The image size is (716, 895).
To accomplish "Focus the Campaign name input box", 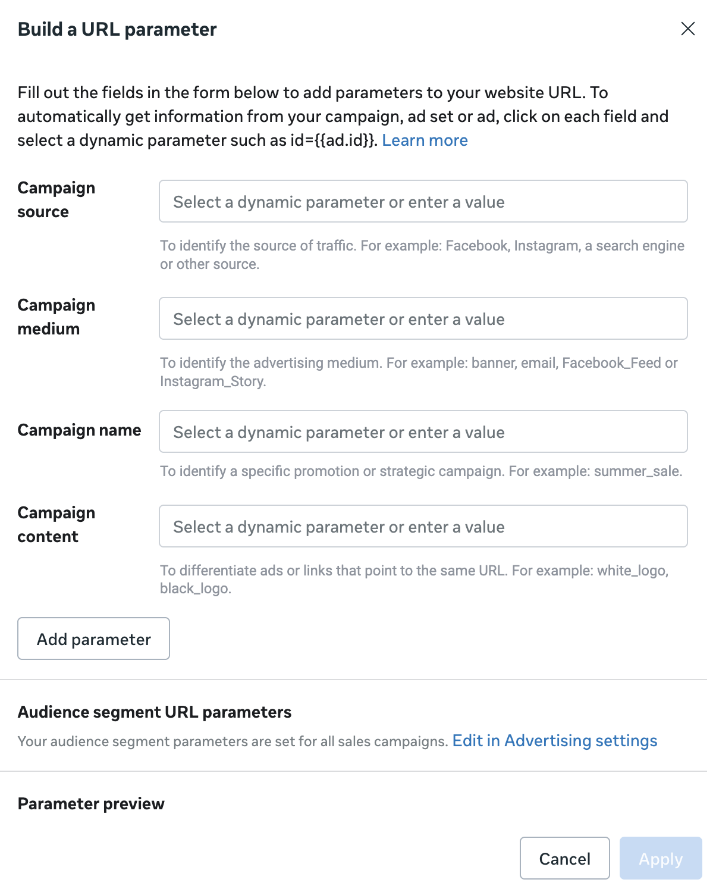I will point(423,432).
